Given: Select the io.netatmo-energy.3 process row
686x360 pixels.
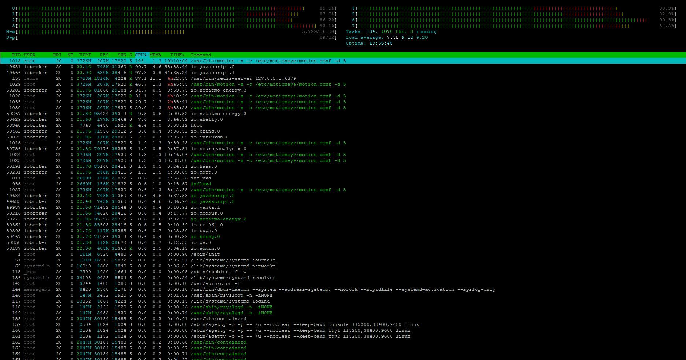Looking at the screenshot, I should [343, 90].
